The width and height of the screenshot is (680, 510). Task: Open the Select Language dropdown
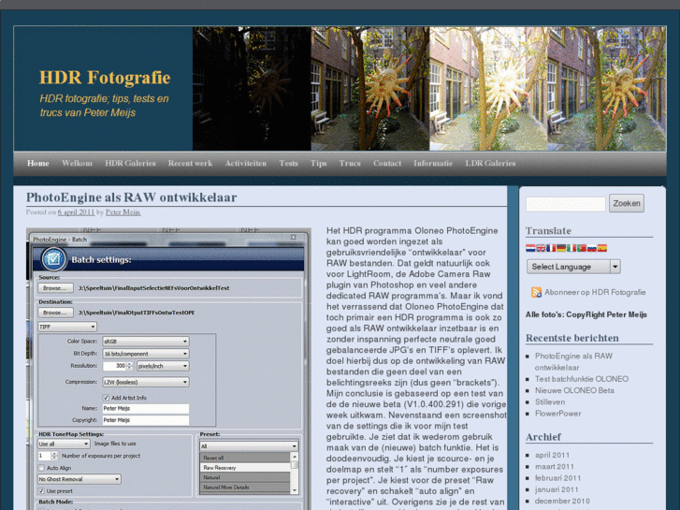pyautogui.click(x=573, y=267)
